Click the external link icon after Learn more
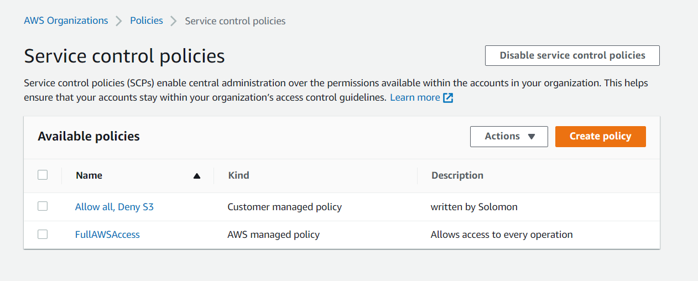Viewport: 698px width, 281px height. tap(449, 98)
